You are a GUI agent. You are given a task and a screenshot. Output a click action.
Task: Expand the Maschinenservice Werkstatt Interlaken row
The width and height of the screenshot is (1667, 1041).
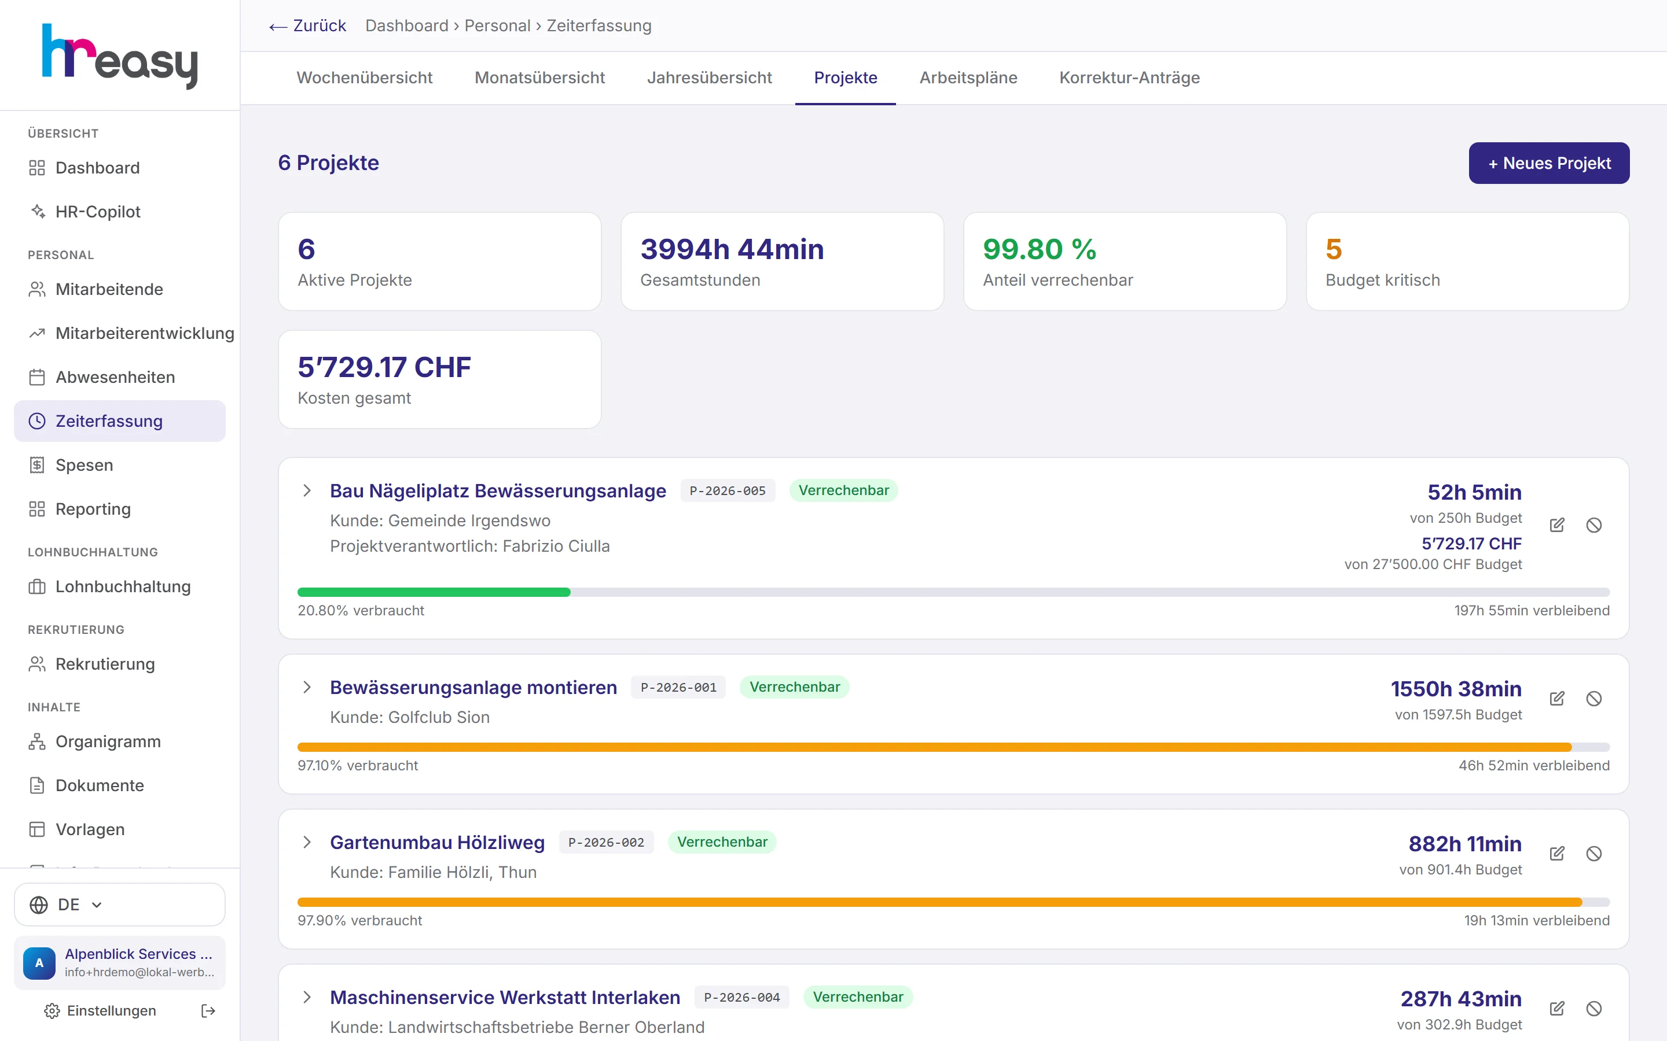click(x=307, y=997)
